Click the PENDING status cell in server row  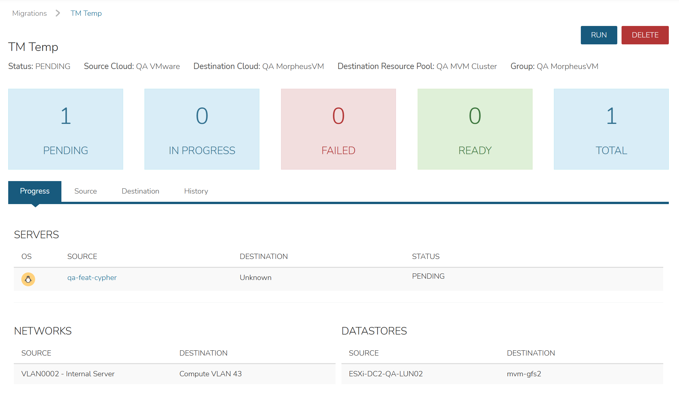click(428, 276)
